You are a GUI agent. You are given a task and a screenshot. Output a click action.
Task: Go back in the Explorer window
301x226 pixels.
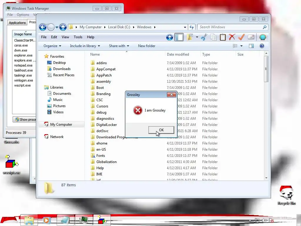tap(43, 27)
